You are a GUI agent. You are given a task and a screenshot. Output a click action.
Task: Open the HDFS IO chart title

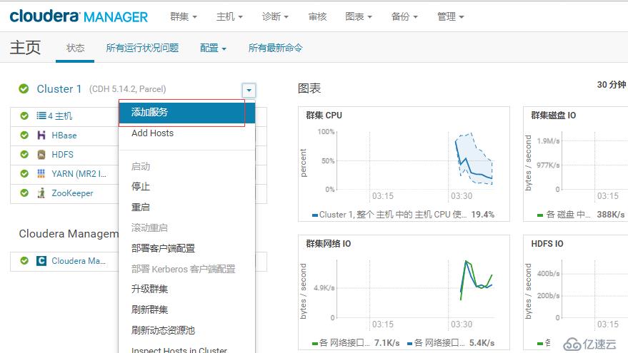click(547, 244)
